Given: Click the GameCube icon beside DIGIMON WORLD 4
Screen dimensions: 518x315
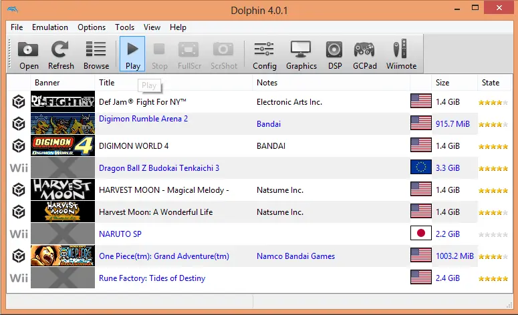Looking at the screenshot, I should coord(19,145).
